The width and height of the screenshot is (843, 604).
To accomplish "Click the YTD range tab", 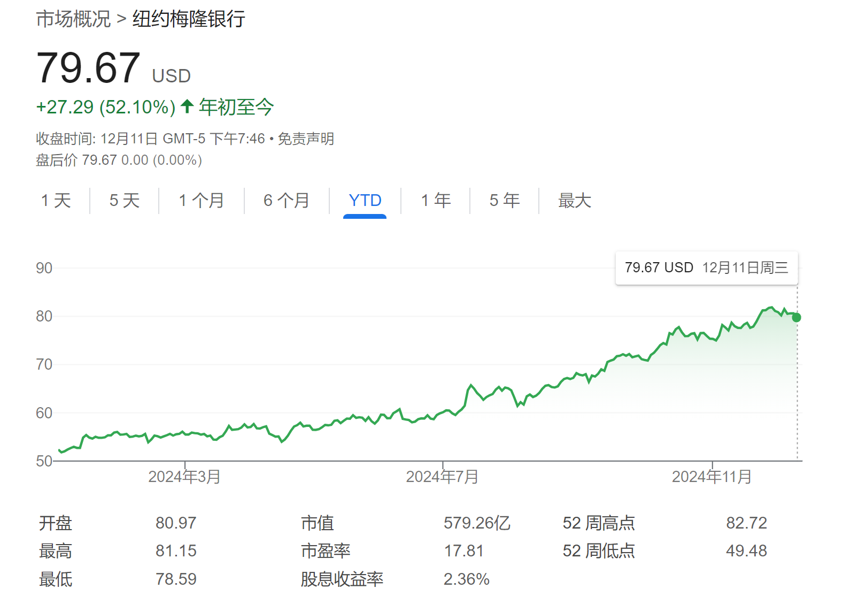I will click(x=365, y=201).
